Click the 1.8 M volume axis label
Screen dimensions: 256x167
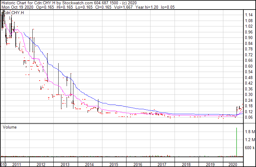(250, 132)
